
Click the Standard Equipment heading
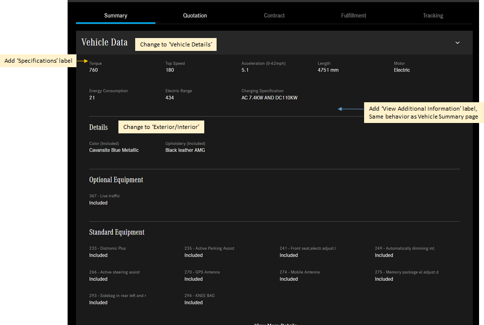click(116, 232)
